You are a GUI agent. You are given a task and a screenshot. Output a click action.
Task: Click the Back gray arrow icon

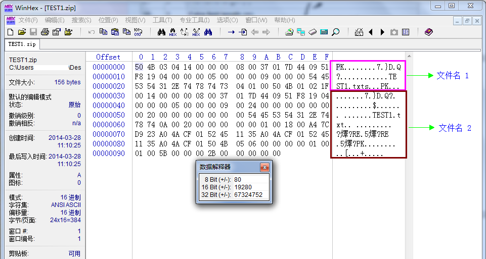point(254,32)
